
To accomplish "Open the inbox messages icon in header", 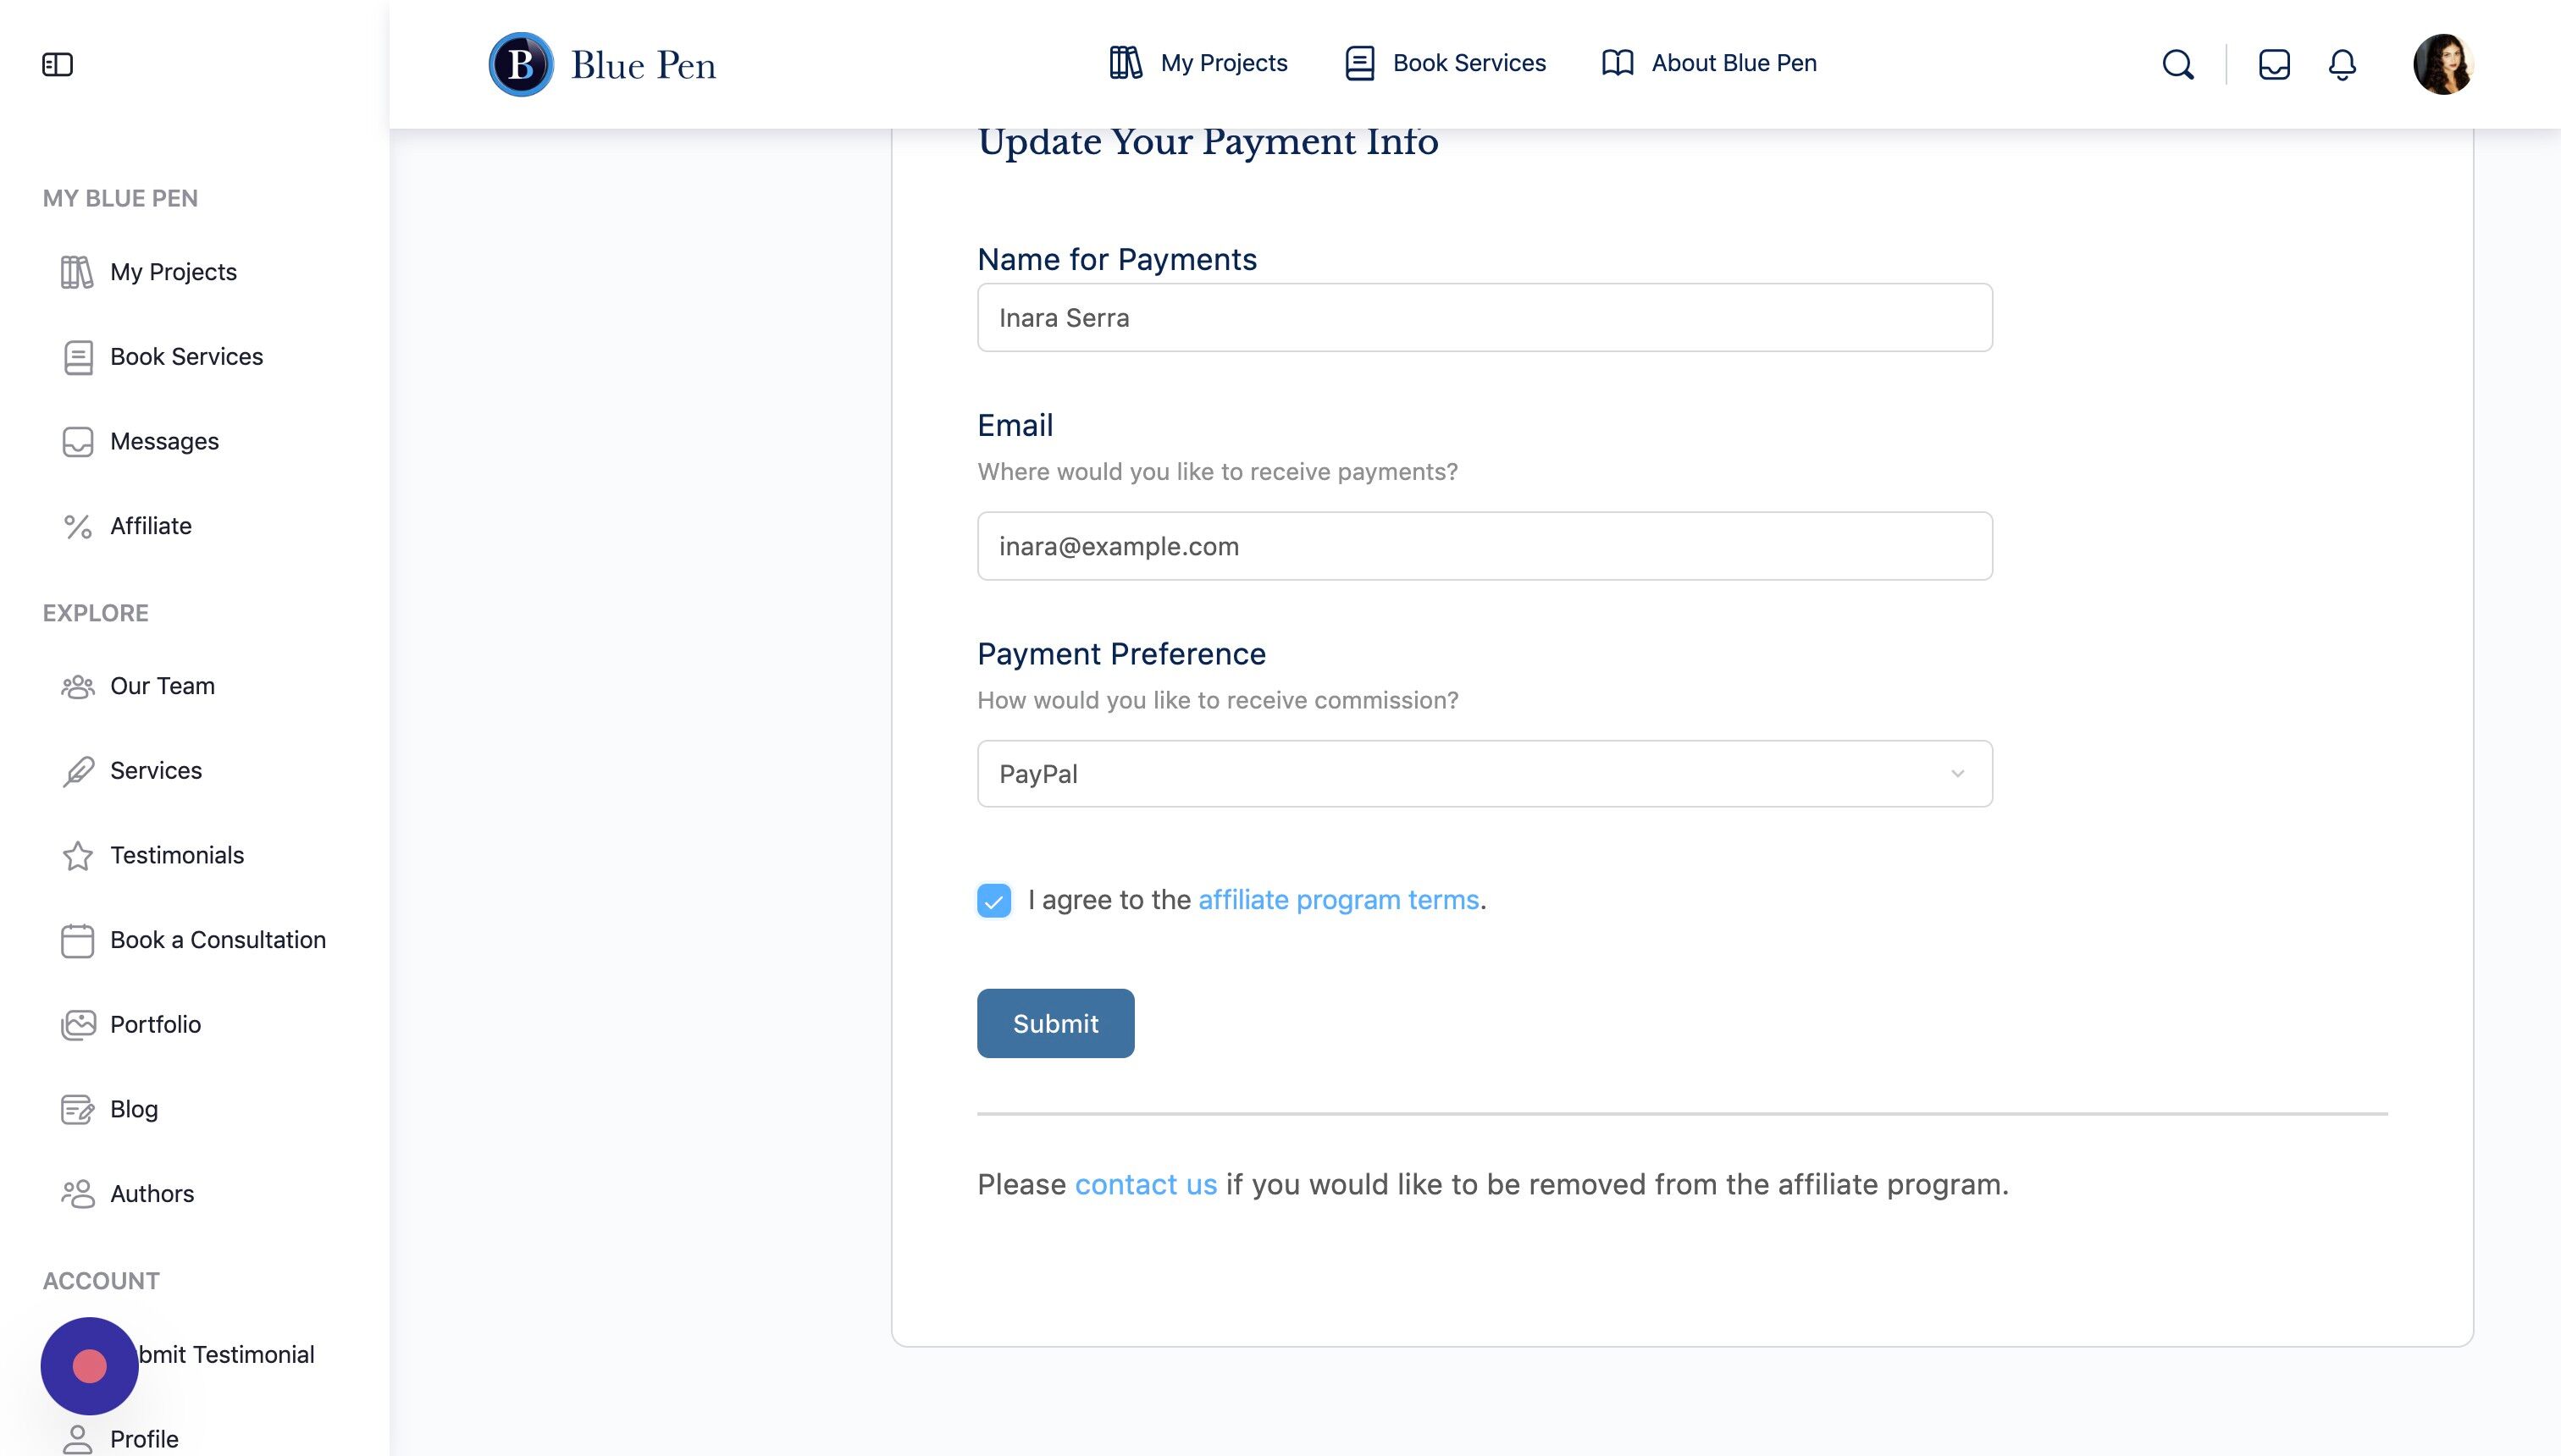I will coord(2274,65).
